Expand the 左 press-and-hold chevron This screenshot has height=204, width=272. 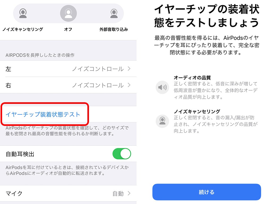[x=129, y=69]
